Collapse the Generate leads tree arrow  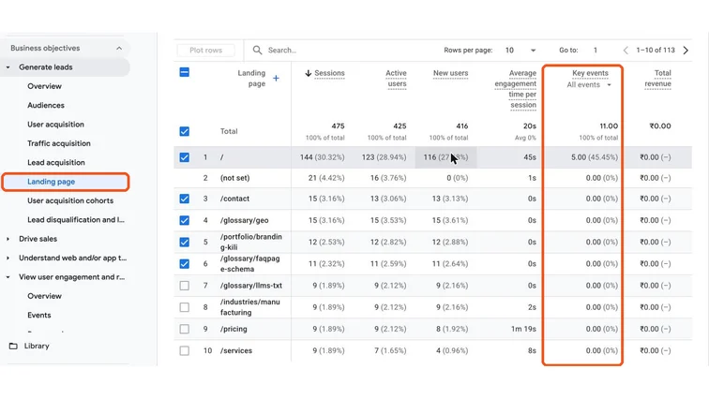[x=8, y=67]
